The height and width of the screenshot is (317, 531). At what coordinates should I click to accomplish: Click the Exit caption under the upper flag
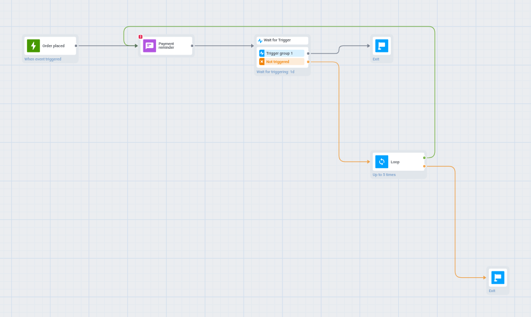pyautogui.click(x=376, y=59)
